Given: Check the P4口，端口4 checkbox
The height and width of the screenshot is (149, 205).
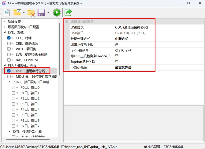Looking at the screenshot, I should (x=14, y=109).
